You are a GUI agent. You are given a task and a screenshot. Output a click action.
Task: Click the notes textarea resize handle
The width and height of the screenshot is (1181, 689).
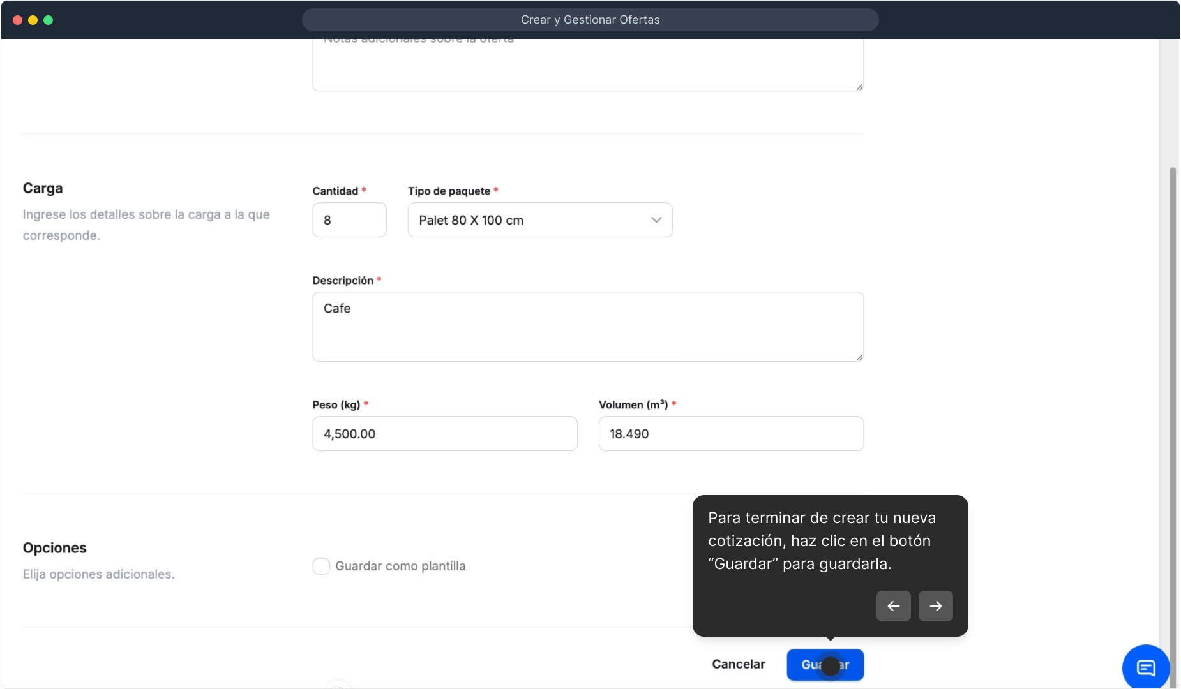pos(859,87)
